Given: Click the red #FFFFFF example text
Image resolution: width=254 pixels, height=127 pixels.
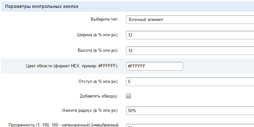Looking at the screenshot, I should click(x=108, y=66).
